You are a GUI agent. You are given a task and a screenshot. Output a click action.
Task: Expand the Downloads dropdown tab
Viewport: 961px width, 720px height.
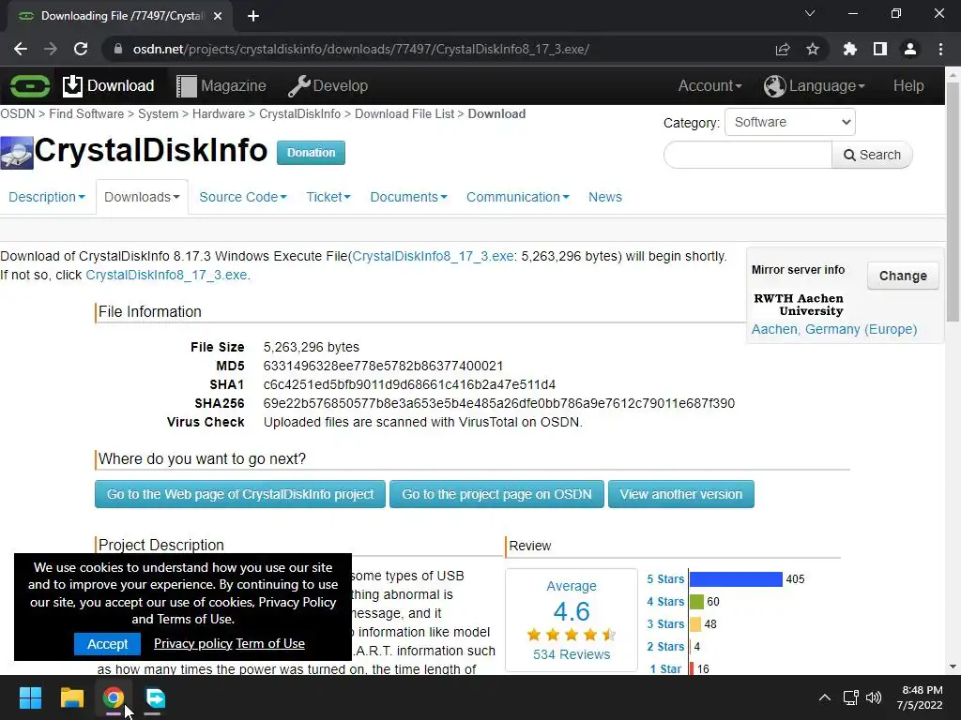(142, 197)
